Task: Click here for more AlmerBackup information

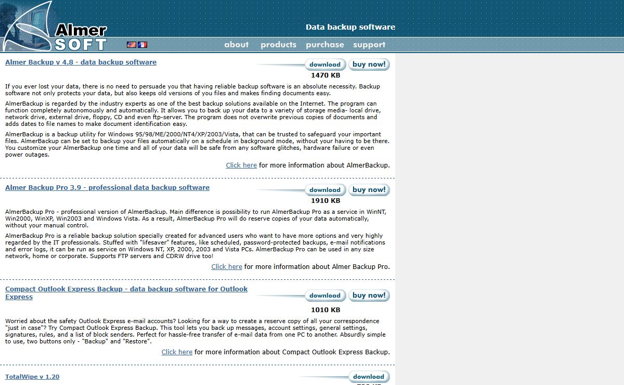Action: click(x=241, y=165)
